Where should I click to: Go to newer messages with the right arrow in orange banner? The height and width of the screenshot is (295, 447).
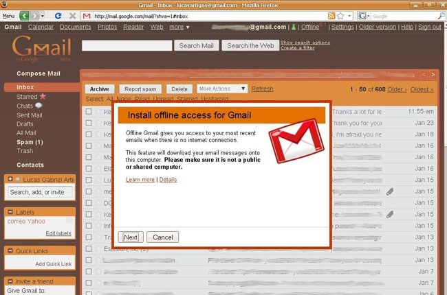(433, 75)
